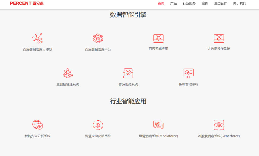Click the 百思智能应用 monitor icon
Viewport: 259px width, 156px height.
tap(159, 38)
